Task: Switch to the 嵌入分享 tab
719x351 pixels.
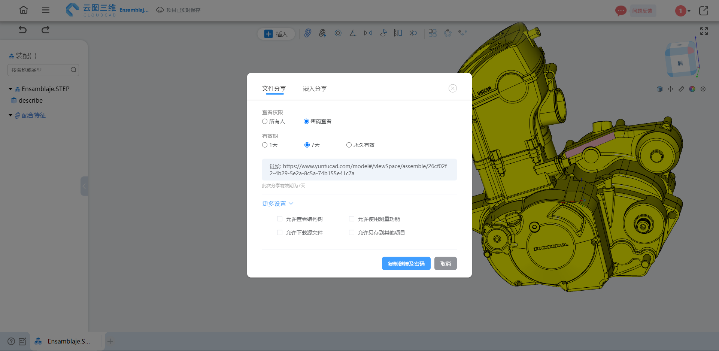Action: (315, 89)
